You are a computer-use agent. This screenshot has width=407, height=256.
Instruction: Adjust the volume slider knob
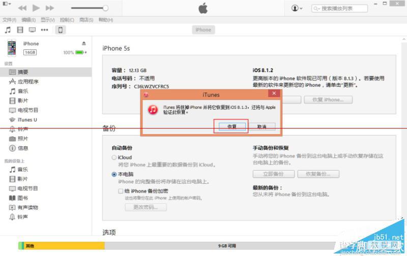coord(105,8)
